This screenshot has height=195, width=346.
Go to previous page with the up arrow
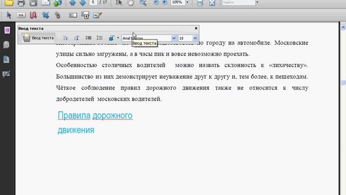click(72, 3)
